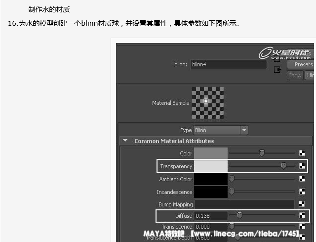Click the Color texture map checker icon
This screenshot has height=242, width=316.
(x=302, y=153)
